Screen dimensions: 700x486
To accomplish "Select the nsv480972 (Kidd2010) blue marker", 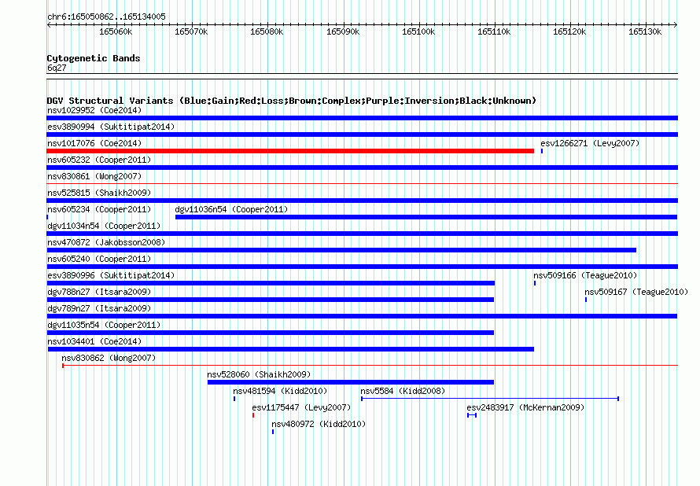I will pos(273,432).
